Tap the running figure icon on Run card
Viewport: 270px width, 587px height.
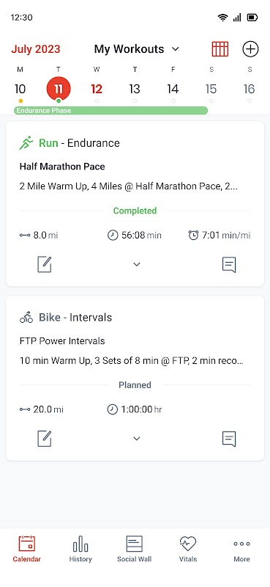[x=26, y=143]
